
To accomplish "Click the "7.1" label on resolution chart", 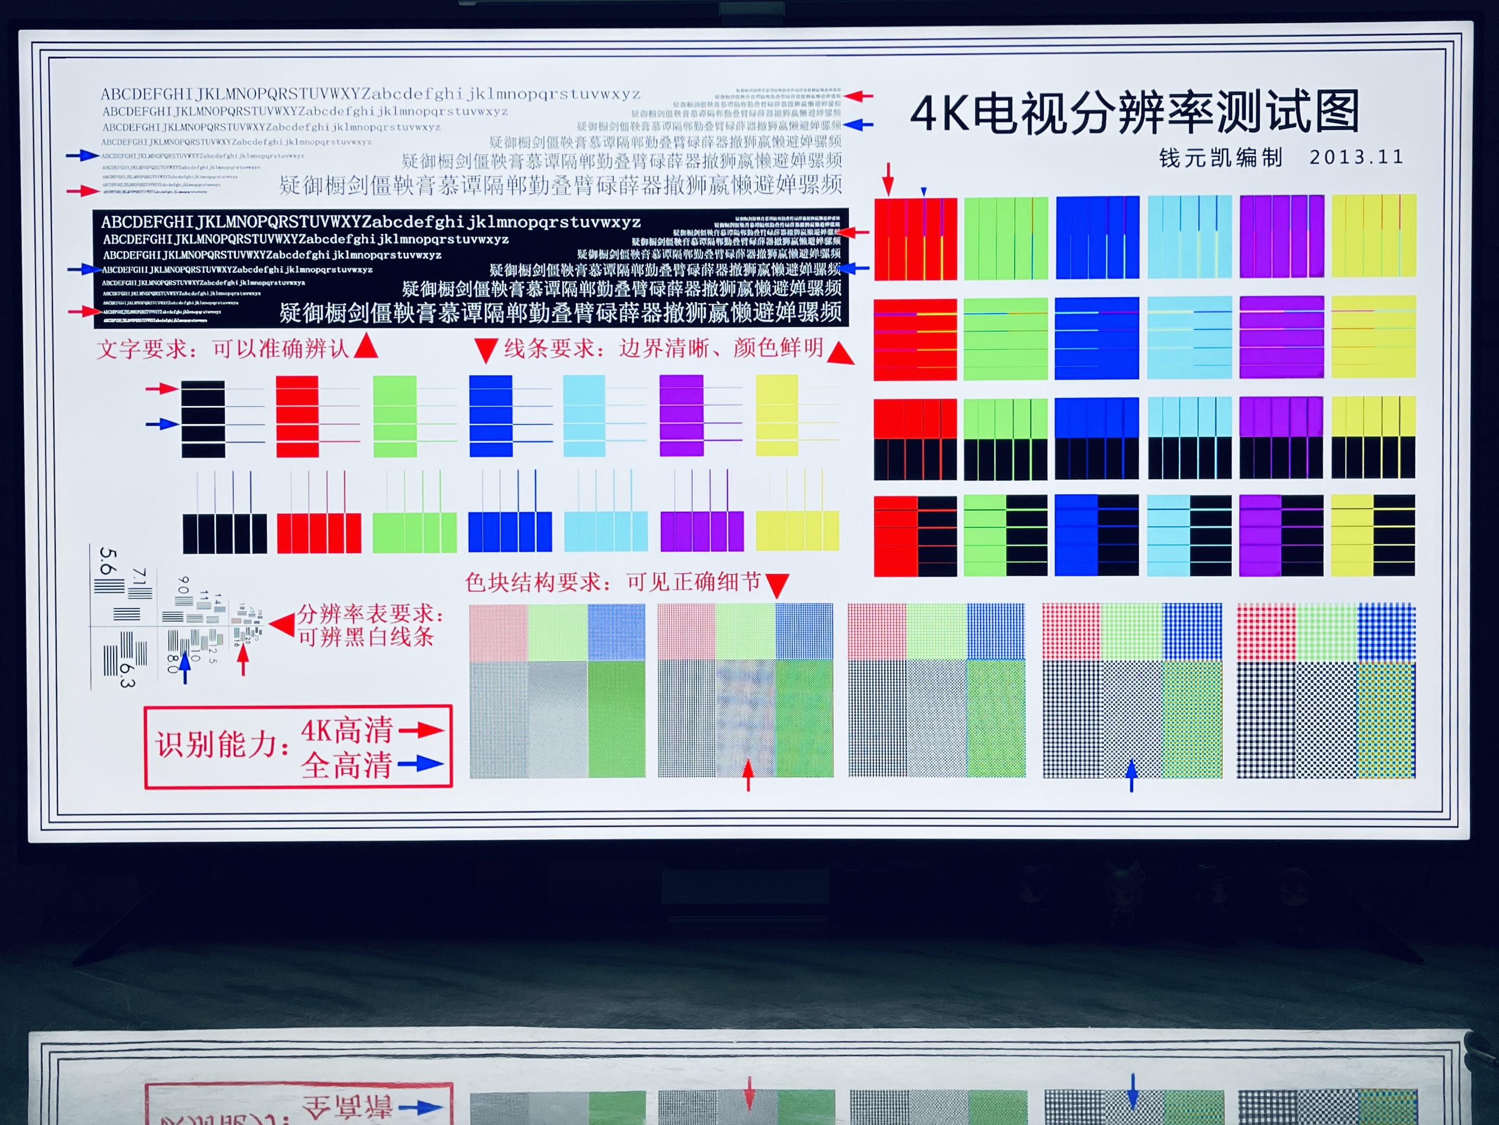I will [139, 577].
